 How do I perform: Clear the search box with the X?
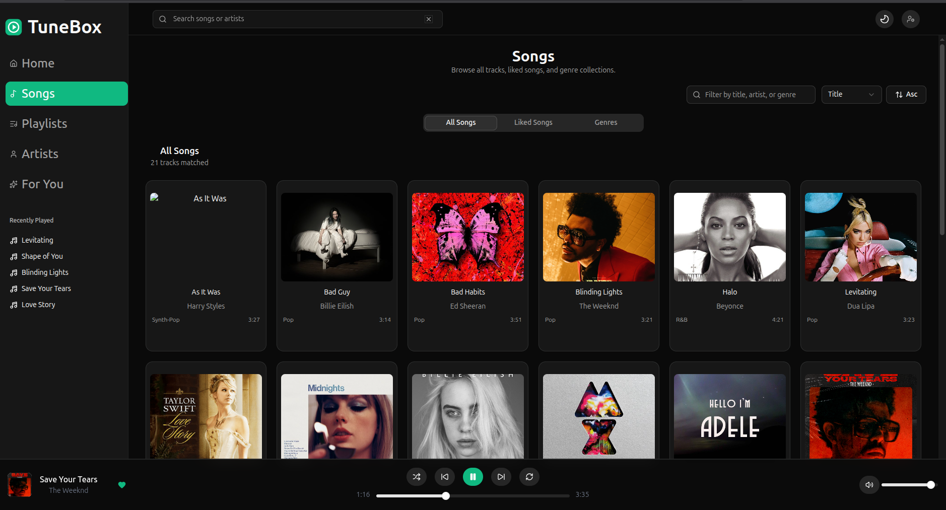tap(429, 19)
